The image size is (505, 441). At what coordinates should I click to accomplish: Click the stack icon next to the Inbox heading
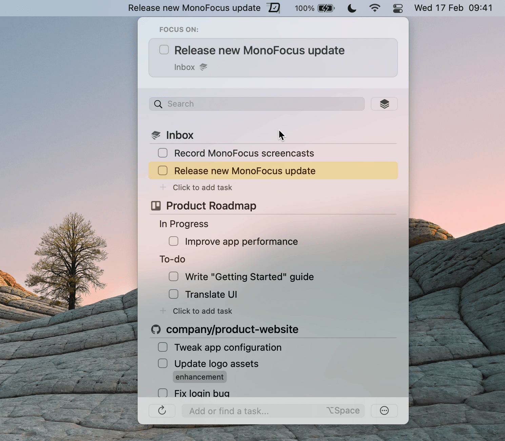pyautogui.click(x=156, y=134)
